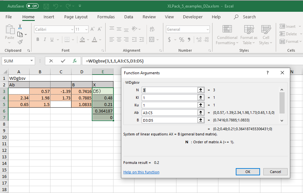Click the Percent Style icon
The image size is (303, 193).
point(181,40)
